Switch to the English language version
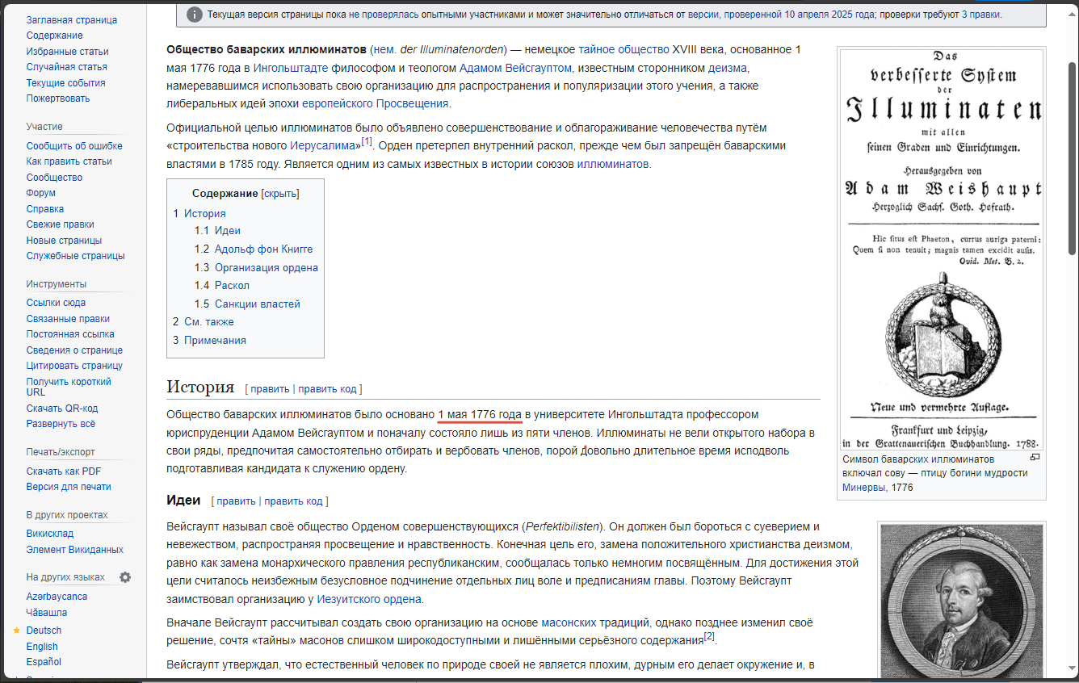Viewport: 1079px width, 683px height. click(42, 647)
